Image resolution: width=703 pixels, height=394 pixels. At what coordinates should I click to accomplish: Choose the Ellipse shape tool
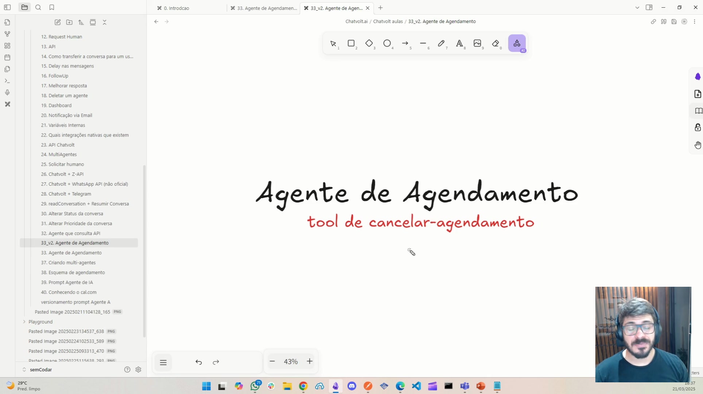[388, 43]
